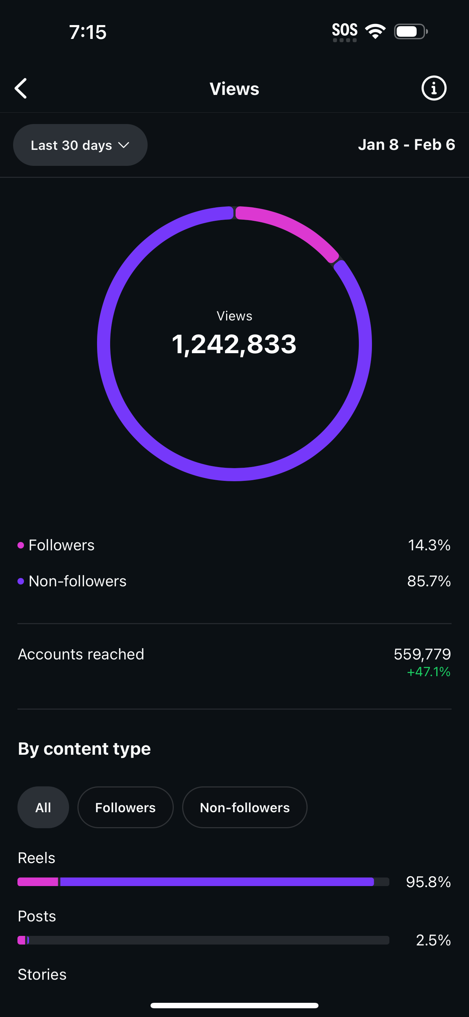The height and width of the screenshot is (1017, 469).
Task: Tap the Stories label
Action: point(42,974)
